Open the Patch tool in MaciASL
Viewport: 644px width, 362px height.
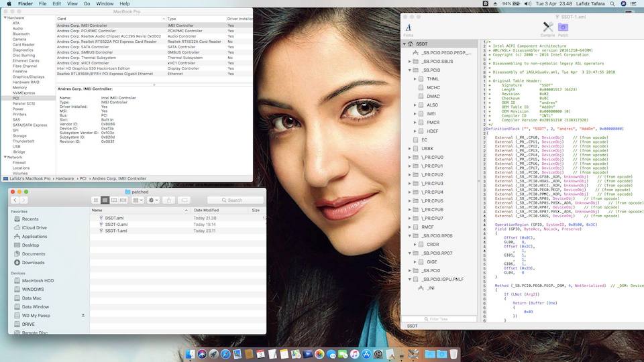pos(563,27)
